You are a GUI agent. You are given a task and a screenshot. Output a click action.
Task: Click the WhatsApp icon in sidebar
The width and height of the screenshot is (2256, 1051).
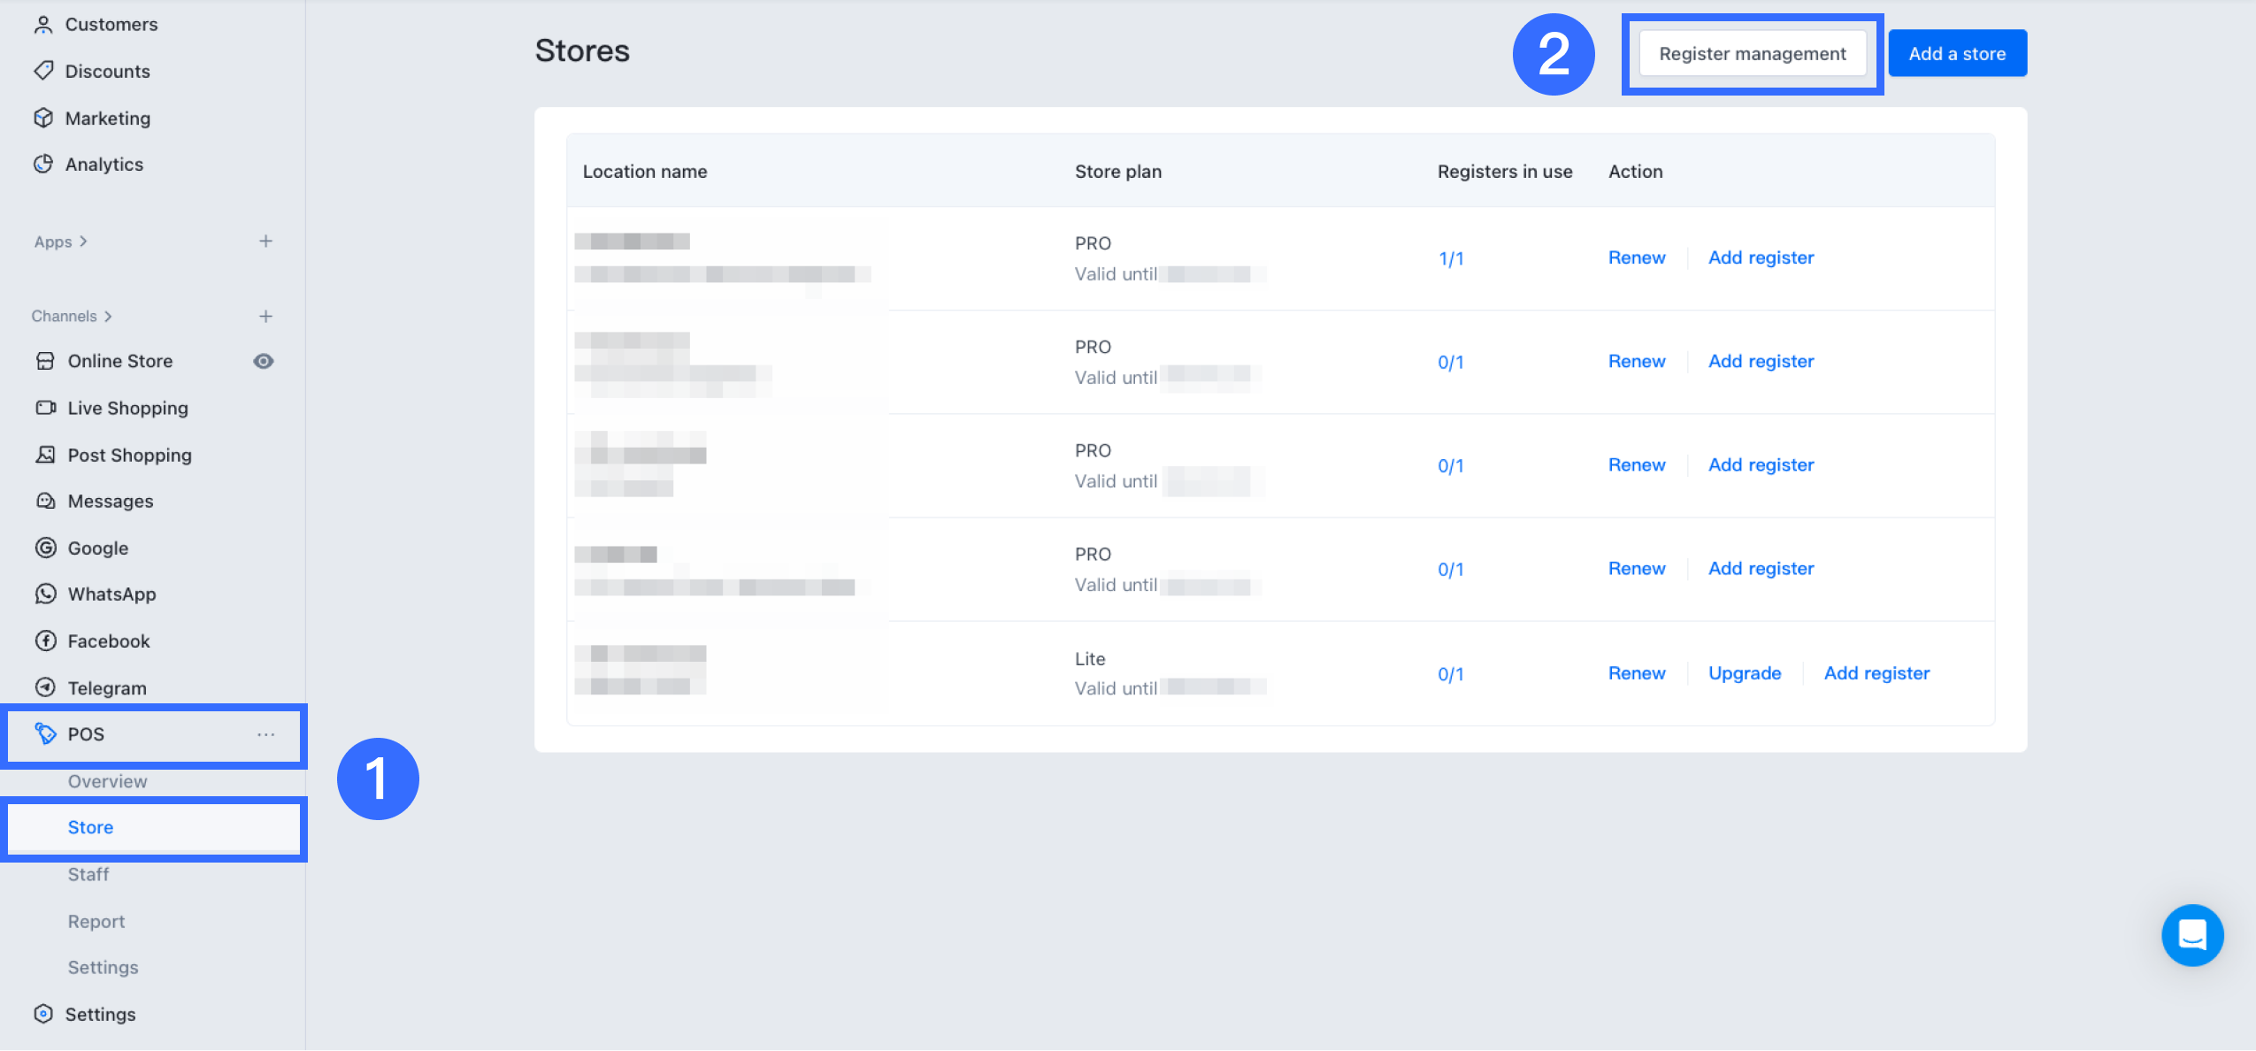45,594
